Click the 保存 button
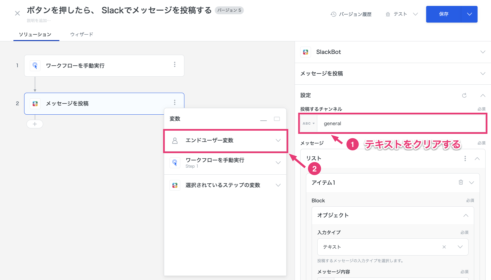491x280 pixels. pyautogui.click(x=444, y=14)
